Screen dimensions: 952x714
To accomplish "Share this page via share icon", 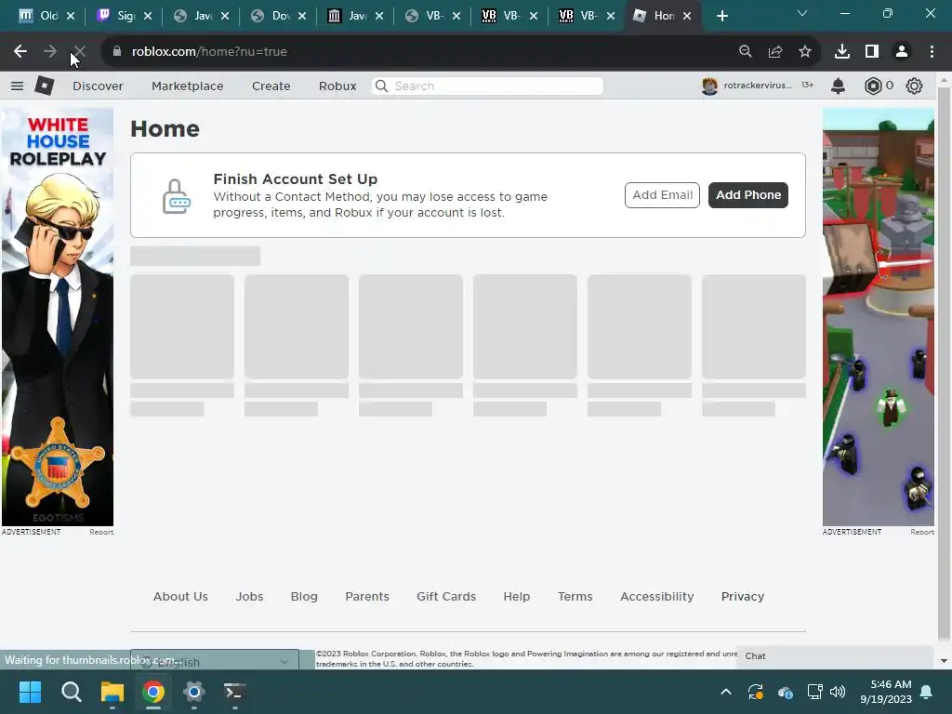I will pos(774,52).
